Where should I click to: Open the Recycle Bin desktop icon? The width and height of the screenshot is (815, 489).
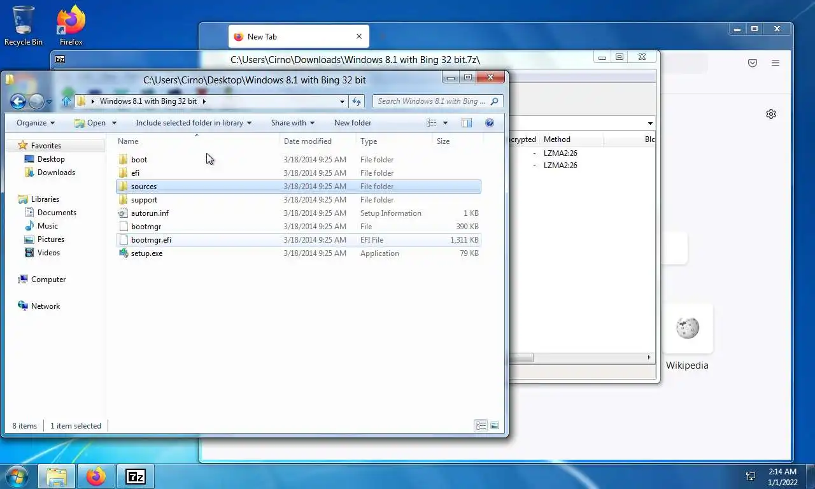[x=23, y=25]
